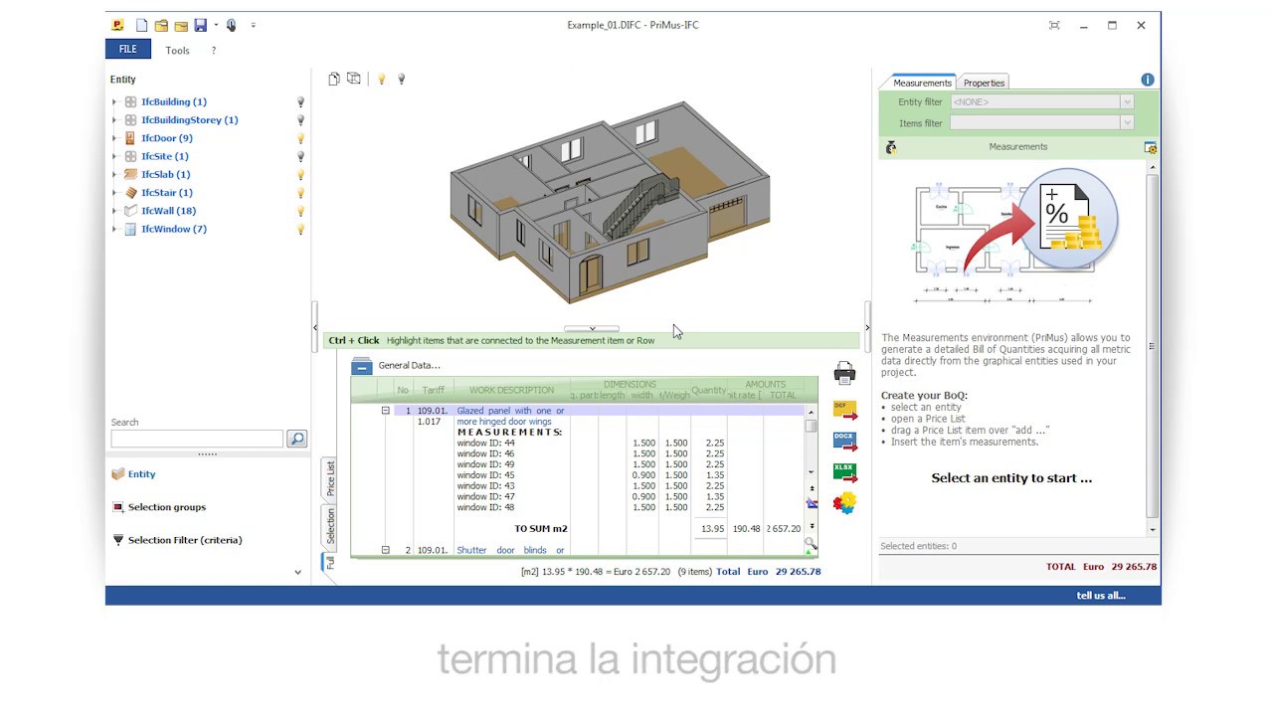
Task: Print the bill of quantities
Action: (x=844, y=373)
